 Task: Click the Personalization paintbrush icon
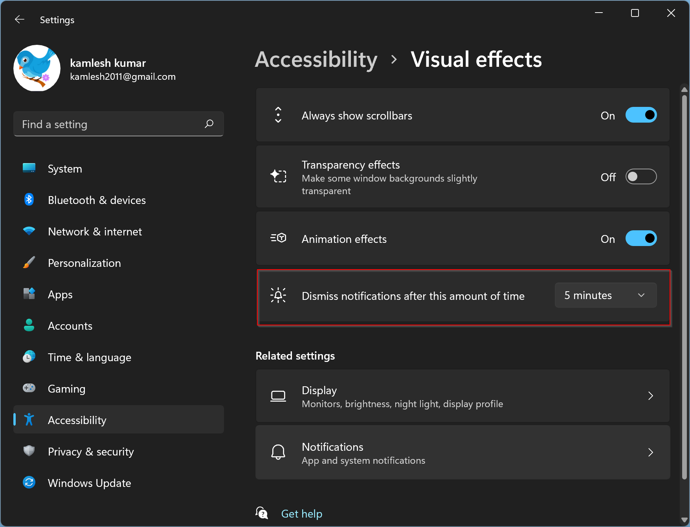tap(29, 262)
